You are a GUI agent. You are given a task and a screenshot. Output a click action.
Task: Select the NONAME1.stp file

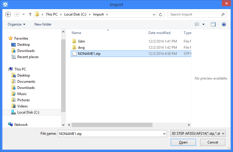(x=89, y=54)
